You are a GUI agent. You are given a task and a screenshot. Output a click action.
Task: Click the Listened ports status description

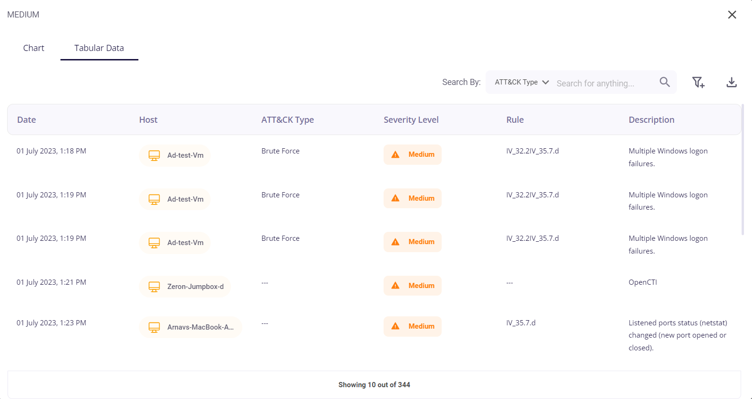tap(678, 335)
